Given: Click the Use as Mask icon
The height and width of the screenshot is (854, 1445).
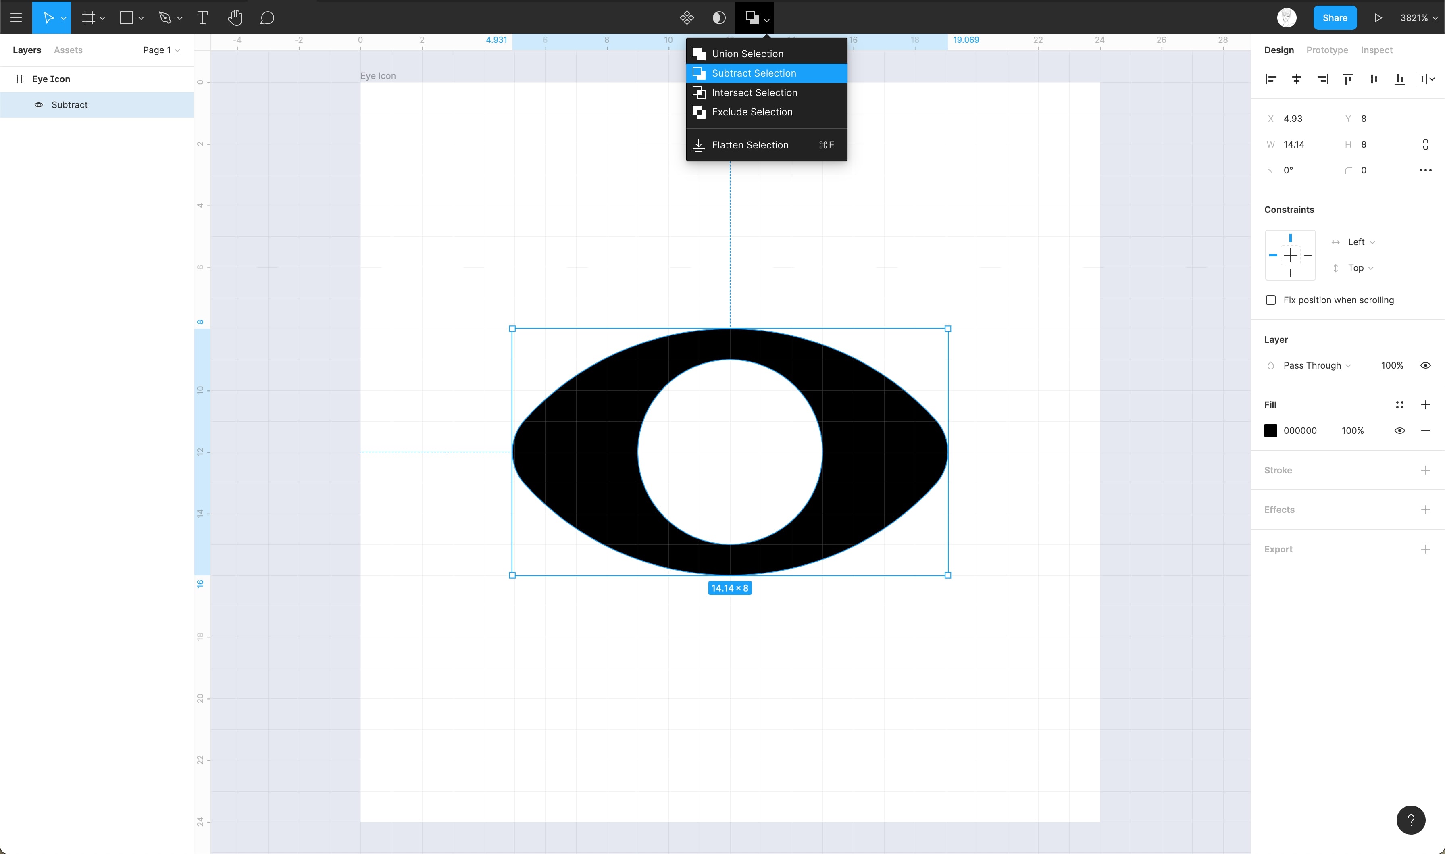Looking at the screenshot, I should pyautogui.click(x=719, y=18).
